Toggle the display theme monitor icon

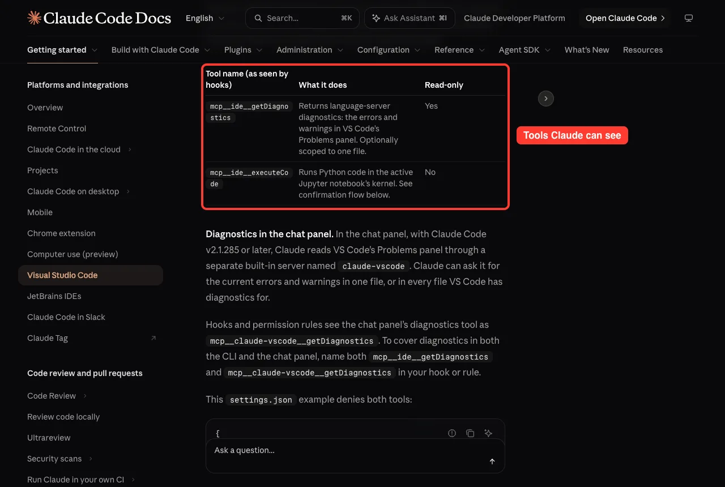(689, 18)
